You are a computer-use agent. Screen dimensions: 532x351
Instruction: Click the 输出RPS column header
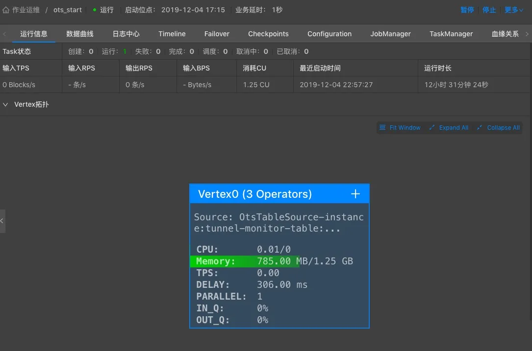coord(139,68)
